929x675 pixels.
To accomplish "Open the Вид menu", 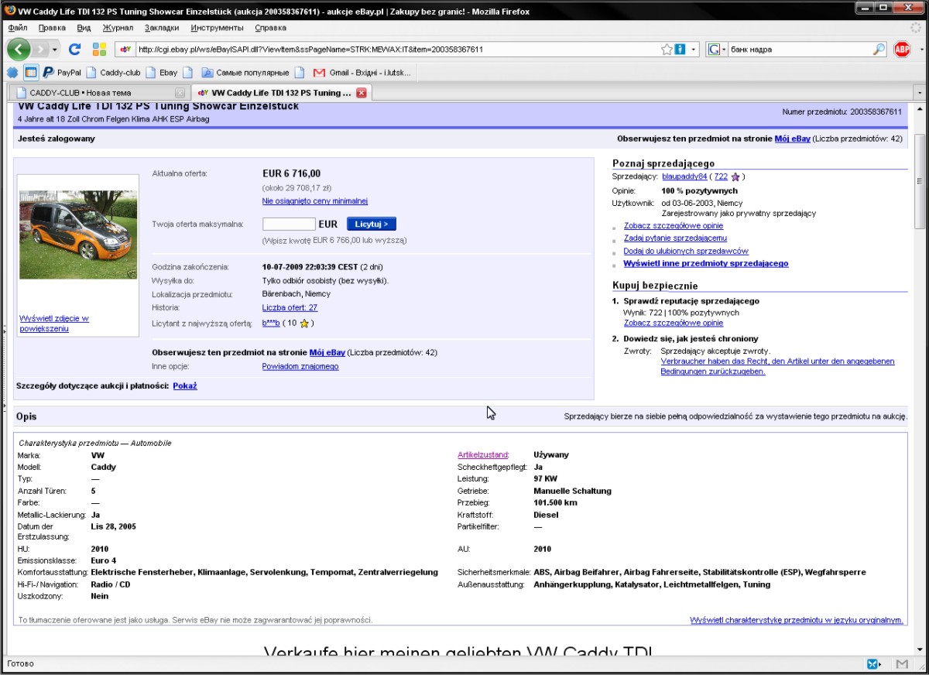I will click(84, 28).
